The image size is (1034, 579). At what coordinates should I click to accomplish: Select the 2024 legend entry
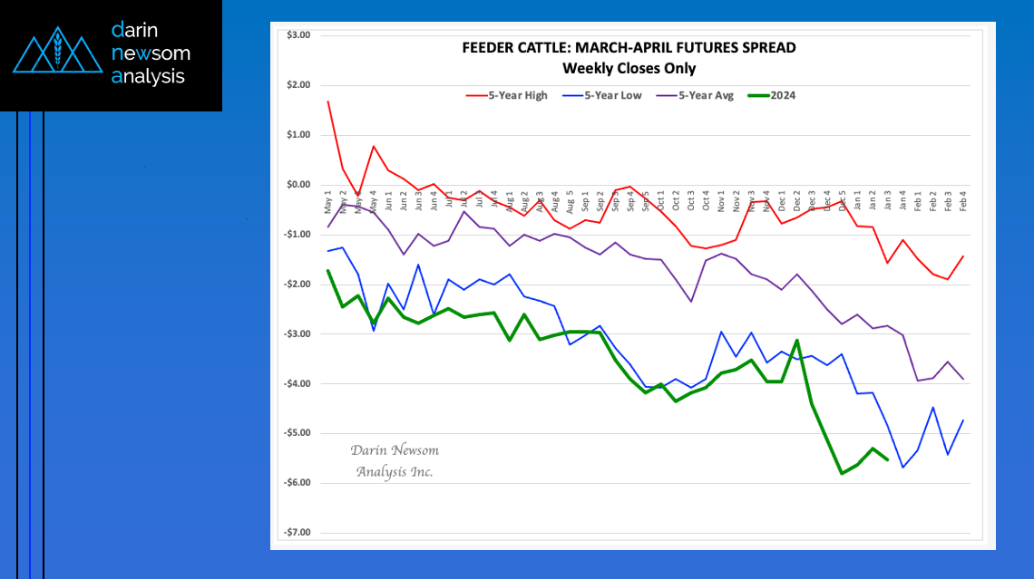[x=772, y=95]
